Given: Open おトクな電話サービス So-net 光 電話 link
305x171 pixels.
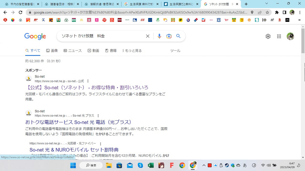Looking at the screenshot, I should pos(79,122).
